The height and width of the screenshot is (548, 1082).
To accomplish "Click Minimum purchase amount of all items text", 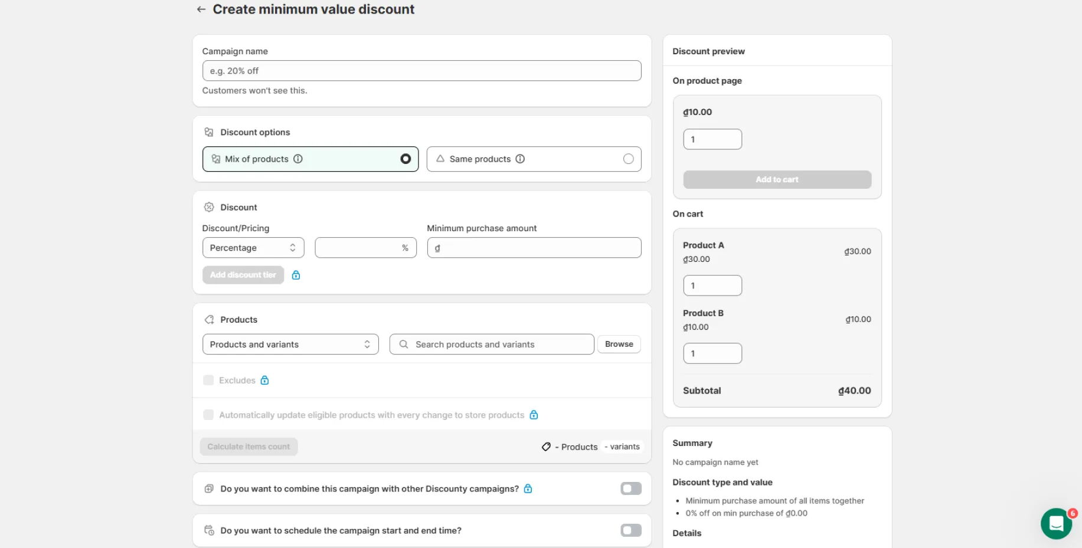I will click(x=774, y=501).
